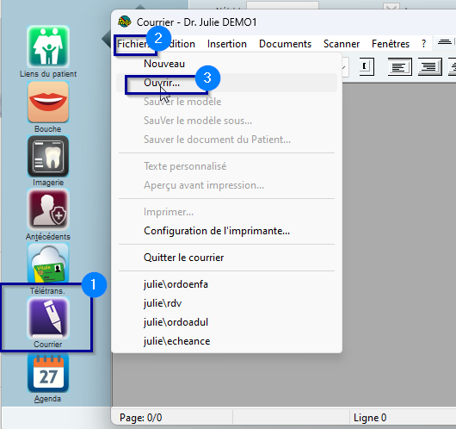Screen dimensions: 456x429
Task: Click the Courrier window title bar logo
Action: click(x=125, y=22)
